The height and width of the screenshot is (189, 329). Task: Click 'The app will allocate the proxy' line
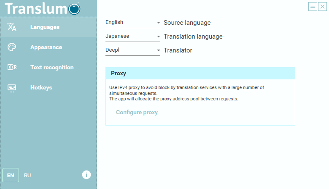pyautogui.click(x=174, y=99)
